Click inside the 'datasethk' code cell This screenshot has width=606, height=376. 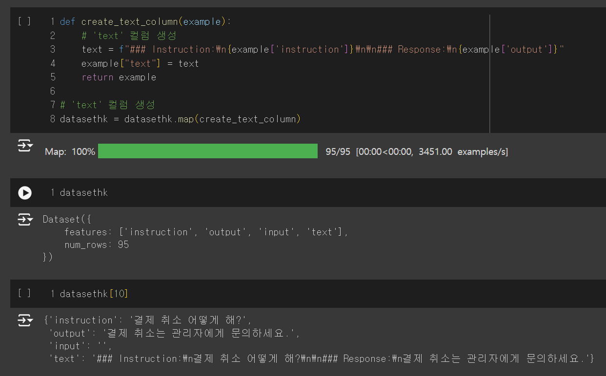[308, 192]
